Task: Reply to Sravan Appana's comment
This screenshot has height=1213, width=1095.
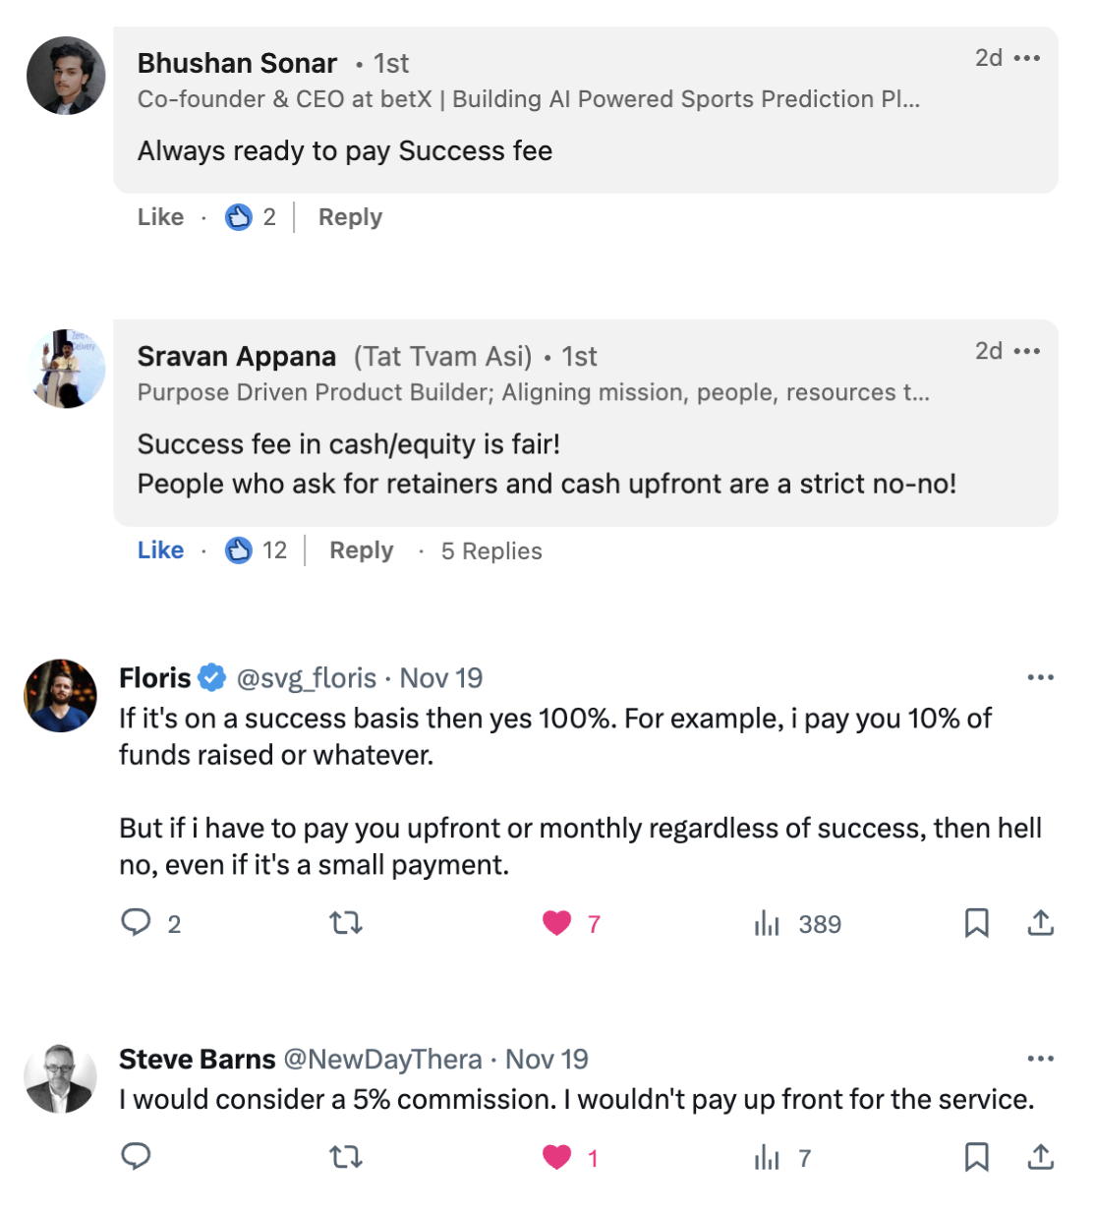Action: pos(361,550)
